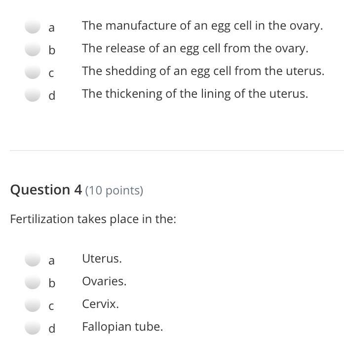Viewport: 344px width, 344px height.
Task: Select the Uterus radio button in Question 4
Action: (33, 259)
